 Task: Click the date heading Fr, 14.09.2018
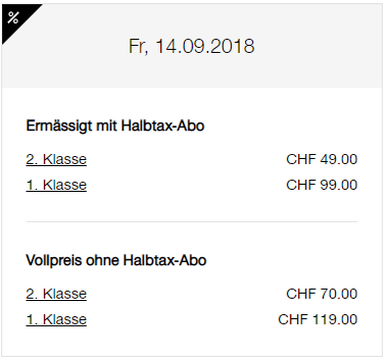tap(191, 46)
